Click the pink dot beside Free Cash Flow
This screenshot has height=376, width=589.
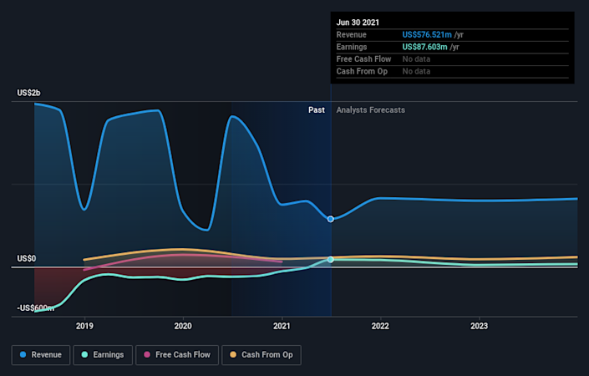pyautogui.click(x=148, y=354)
